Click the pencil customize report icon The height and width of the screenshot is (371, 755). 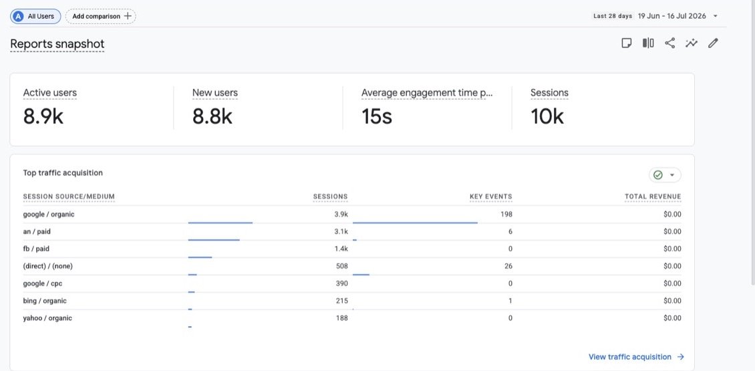point(713,43)
